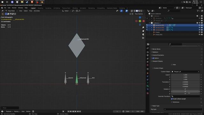This screenshot has height=115, width=204.
Task: Open the Render menu
Action: click(x=14, y=8)
